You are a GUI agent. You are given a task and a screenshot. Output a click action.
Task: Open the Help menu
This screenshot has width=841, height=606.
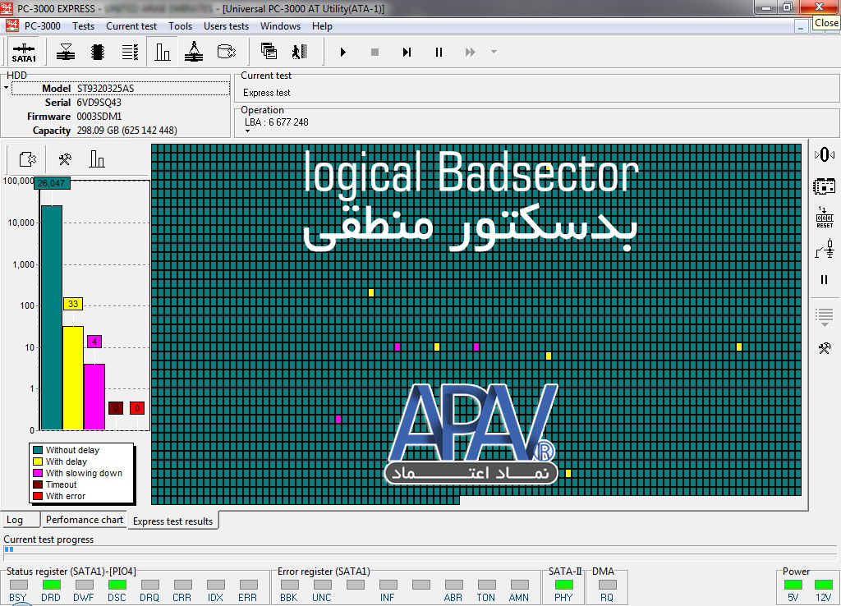[322, 25]
